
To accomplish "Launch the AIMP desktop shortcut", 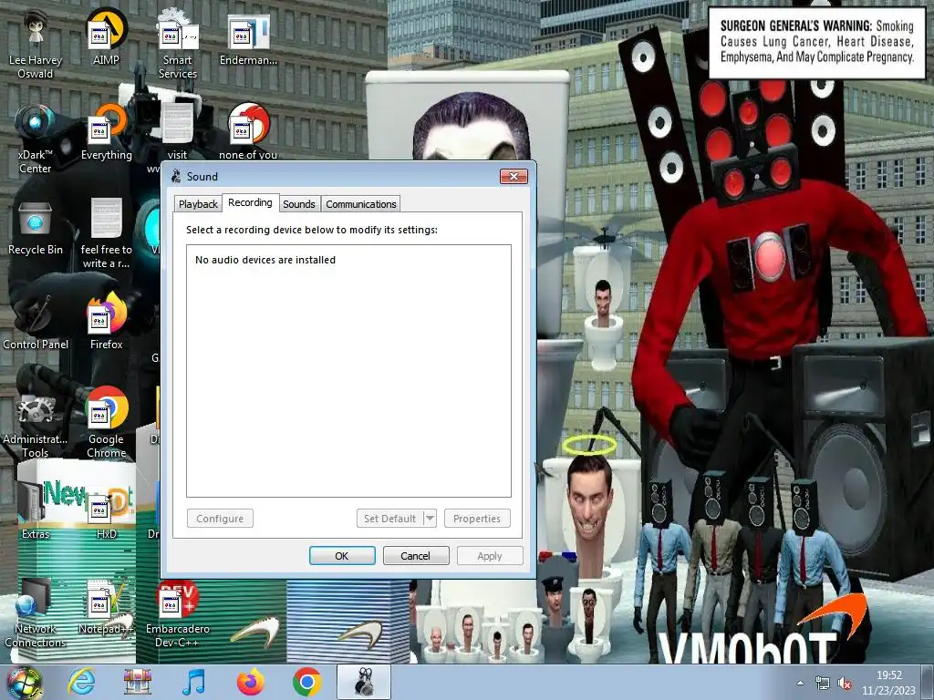I will (x=106, y=36).
